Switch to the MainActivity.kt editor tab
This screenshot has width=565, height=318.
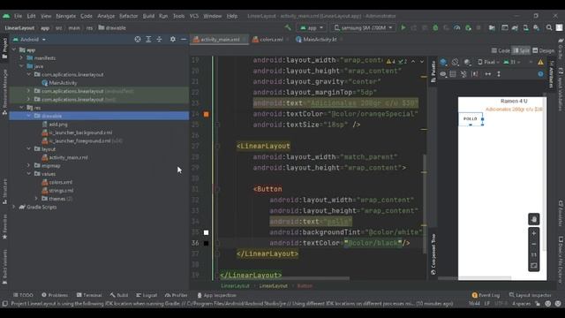(320, 39)
